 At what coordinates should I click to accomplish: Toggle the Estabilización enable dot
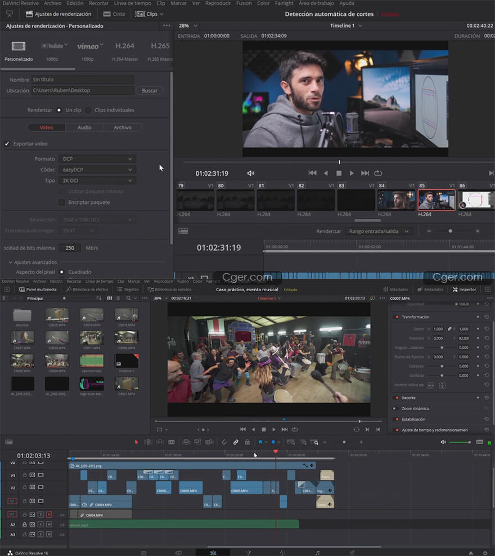pos(397,419)
